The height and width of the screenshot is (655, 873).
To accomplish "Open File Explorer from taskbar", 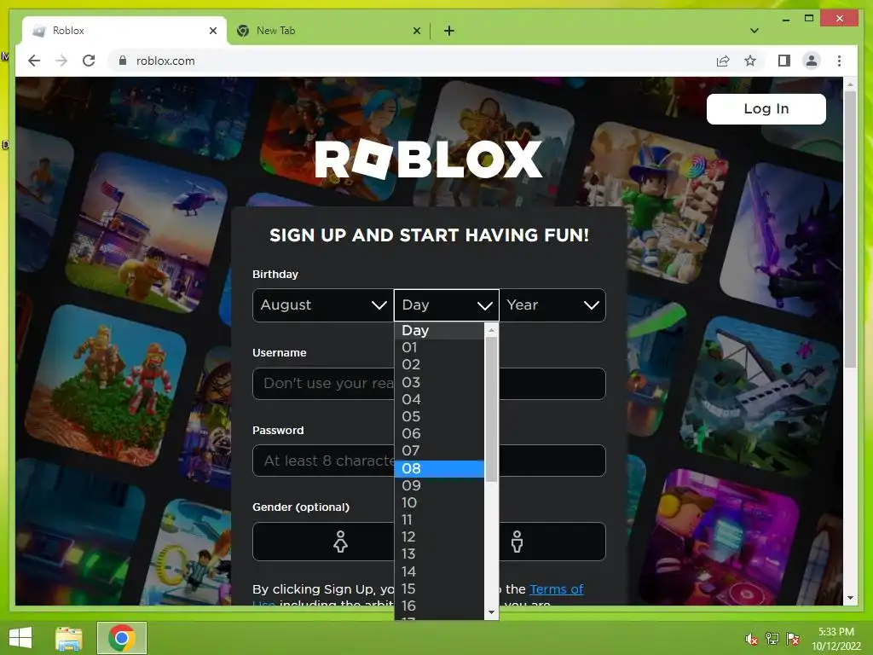I will [x=69, y=638].
